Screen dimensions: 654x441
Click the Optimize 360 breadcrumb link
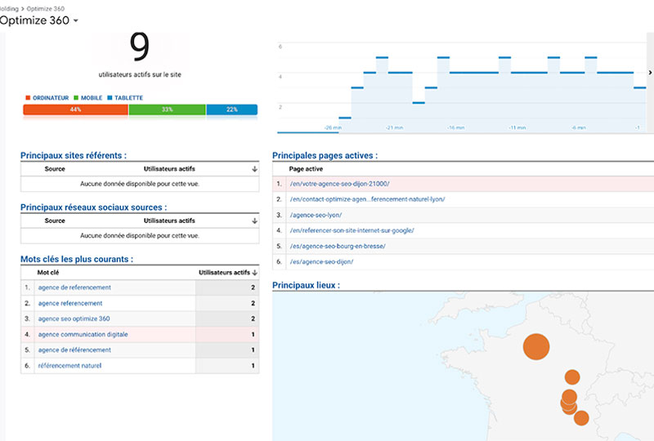tap(42, 7)
